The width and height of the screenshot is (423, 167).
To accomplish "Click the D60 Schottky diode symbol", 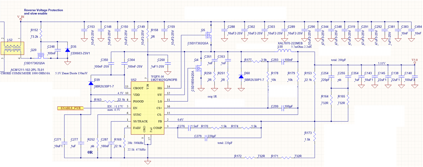I will [x=241, y=76].
